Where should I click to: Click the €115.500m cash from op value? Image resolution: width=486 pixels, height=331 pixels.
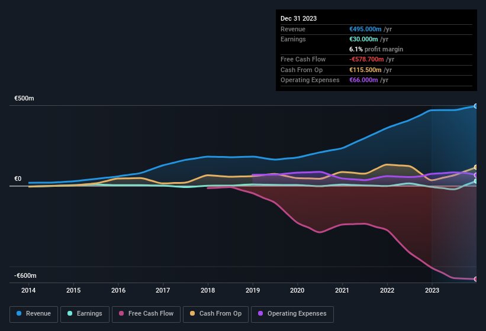(x=365, y=70)
